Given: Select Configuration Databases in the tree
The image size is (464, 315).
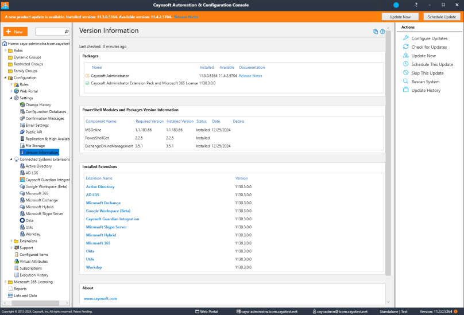Looking at the screenshot, I should coord(46,111).
